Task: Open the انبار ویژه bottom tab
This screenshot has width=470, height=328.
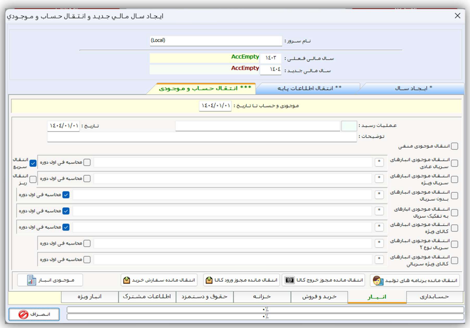Action: [x=90, y=296]
